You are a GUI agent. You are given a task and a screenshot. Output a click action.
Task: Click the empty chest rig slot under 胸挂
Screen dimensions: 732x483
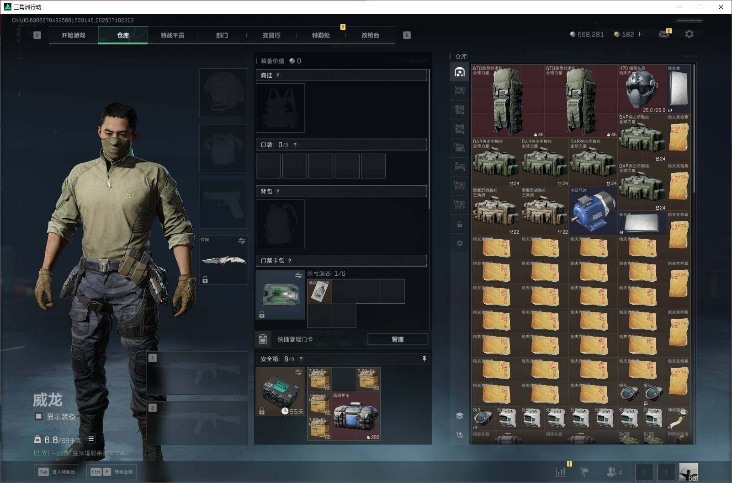[x=280, y=108]
